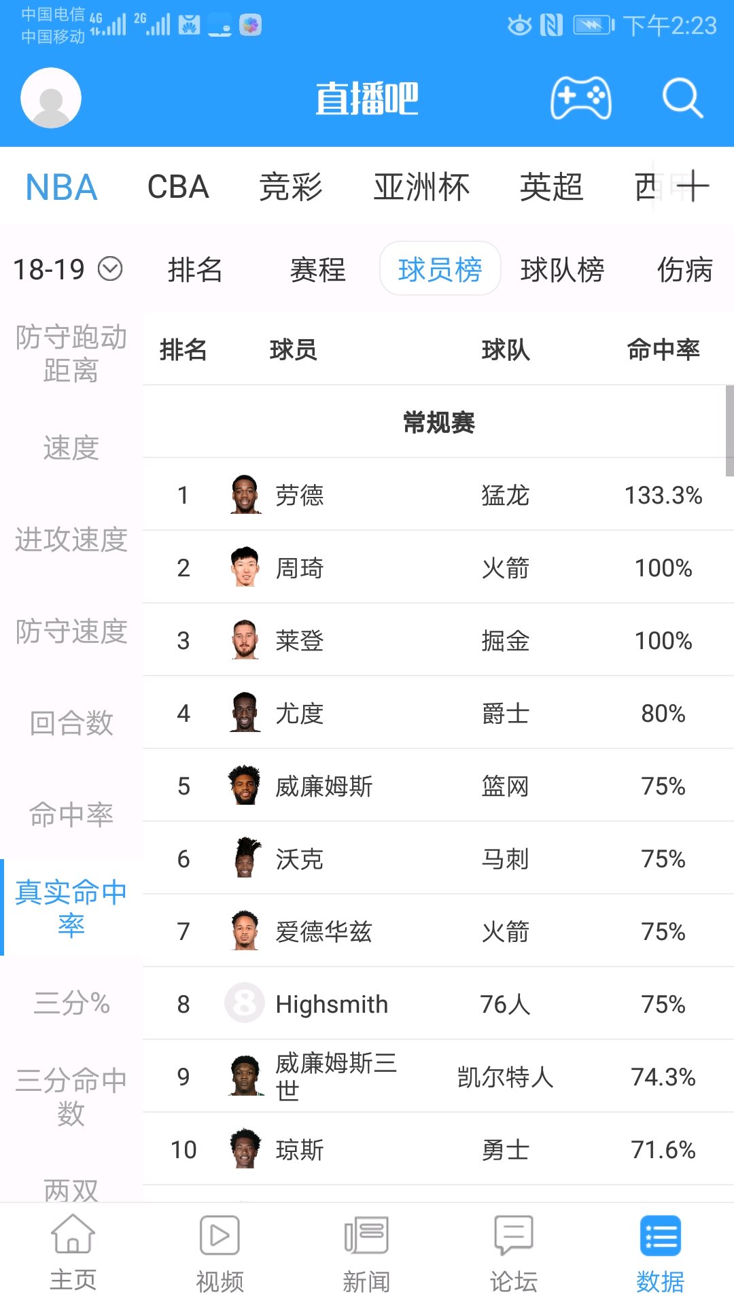This screenshot has height=1305, width=734.
Task: Expand the 18-19 season dropdown
Action: tap(68, 269)
